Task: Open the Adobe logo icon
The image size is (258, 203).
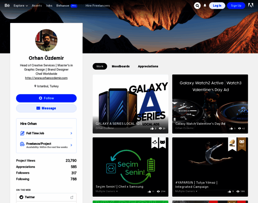Action: [x=251, y=5]
